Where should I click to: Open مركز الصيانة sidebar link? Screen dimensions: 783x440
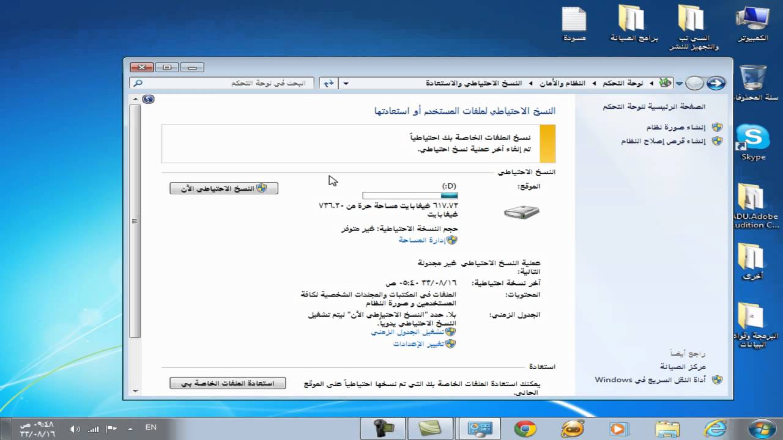click(x=682, y=367)
